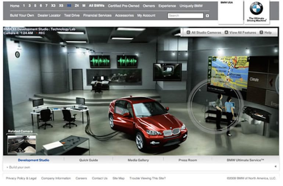Select the 6 Series nav item

point(41,6)
